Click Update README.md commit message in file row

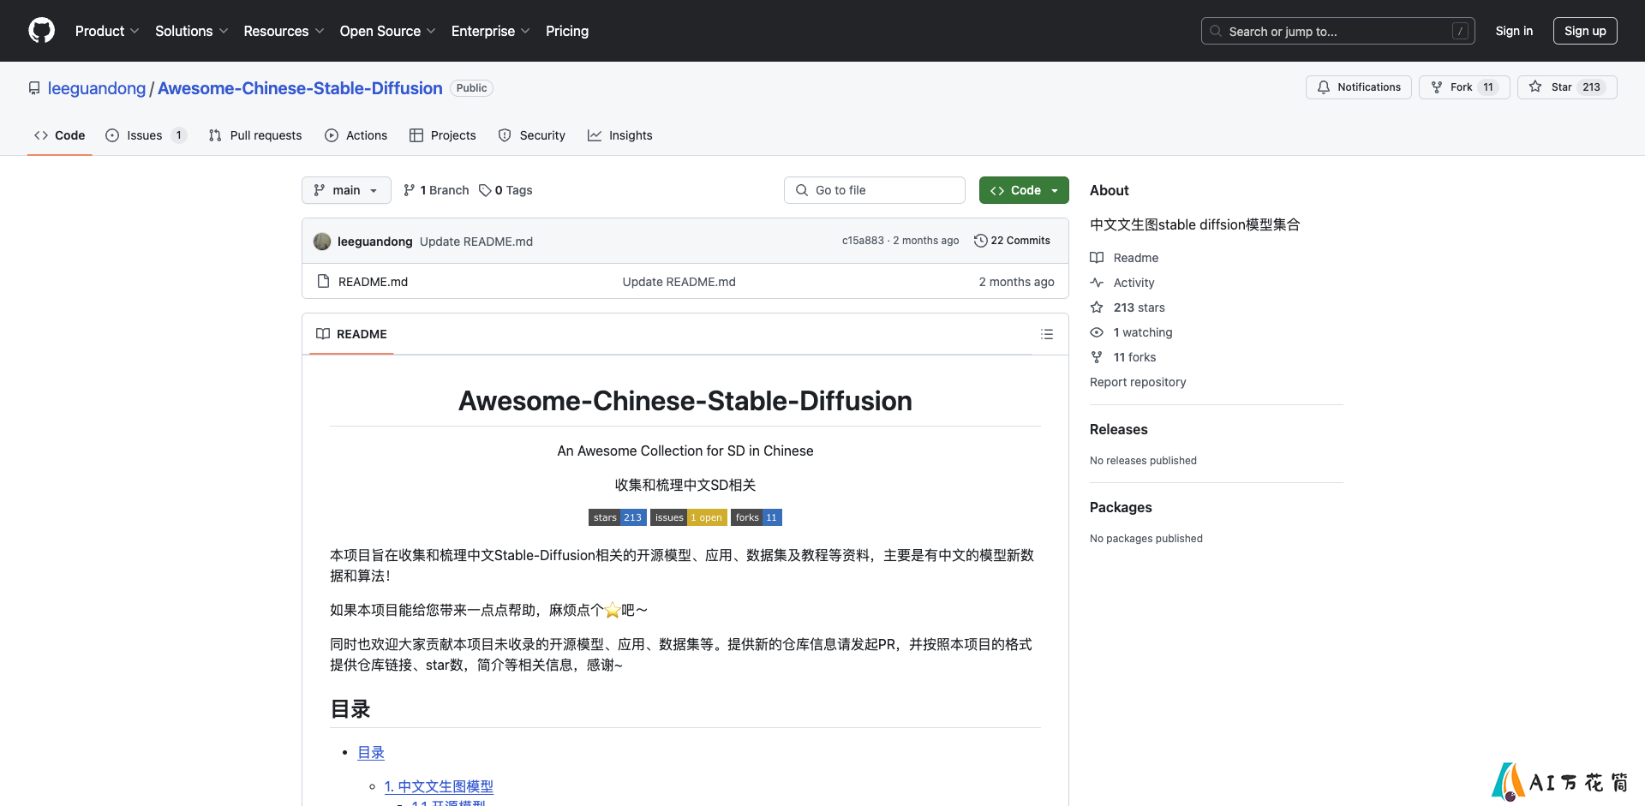679,282
